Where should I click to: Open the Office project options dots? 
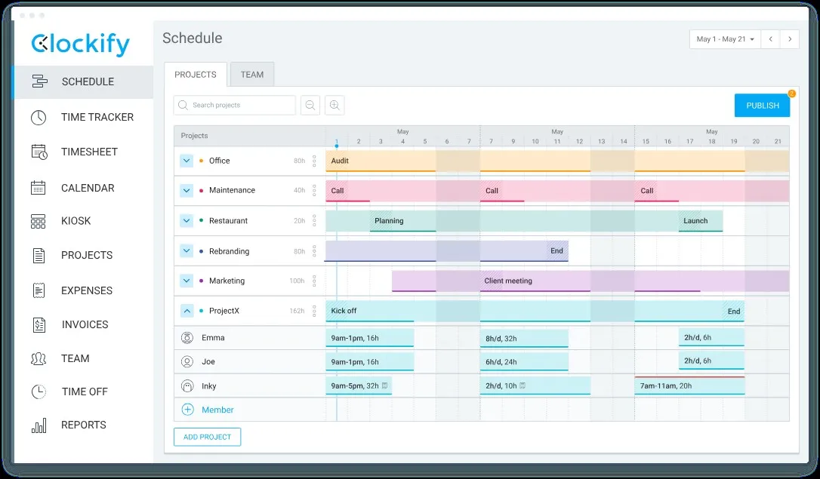point(314,161)
